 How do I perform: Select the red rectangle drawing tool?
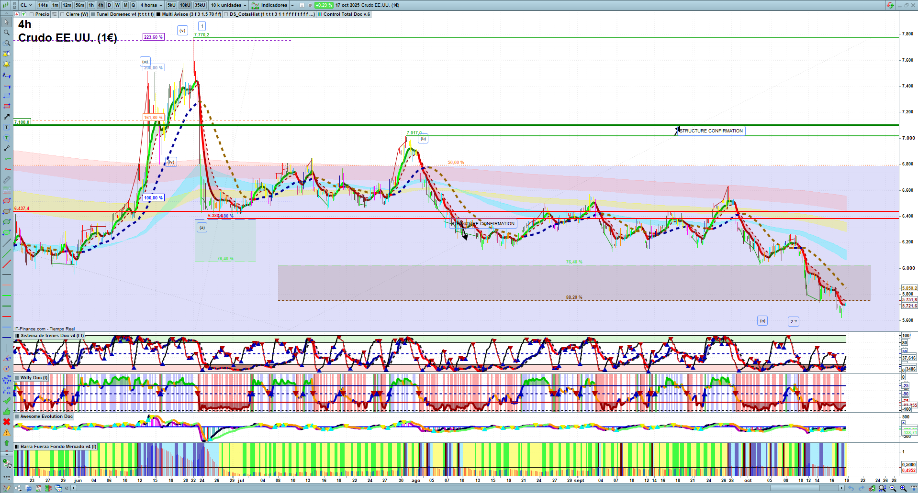[7, 106]
